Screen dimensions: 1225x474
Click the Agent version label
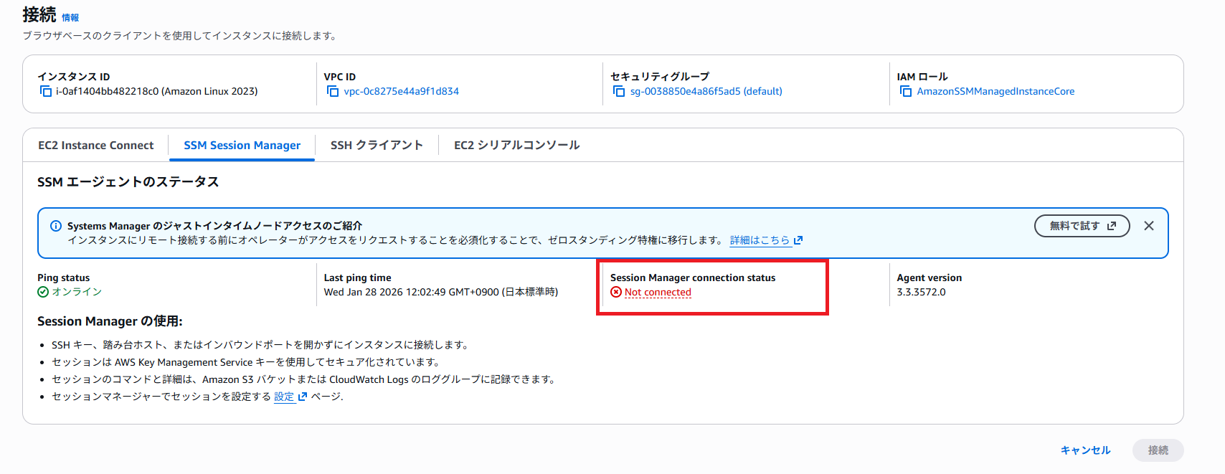[x=930, y=278]
